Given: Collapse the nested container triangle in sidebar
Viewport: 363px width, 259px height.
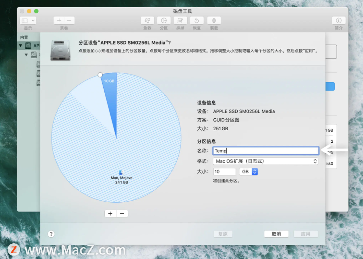Looking at the screenshot, I should point(26,55).
